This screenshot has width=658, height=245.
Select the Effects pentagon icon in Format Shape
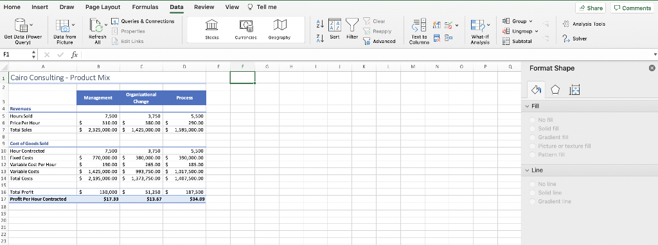pyautogui.click(x=555, y=89)
